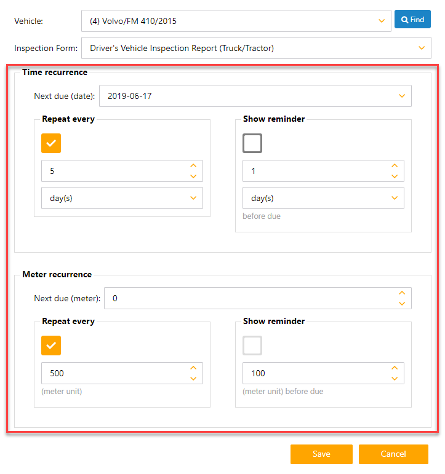Click the Save button
The width and height of the screenshot is (445, 474).
pyautogui.click(x=321, y=454)
